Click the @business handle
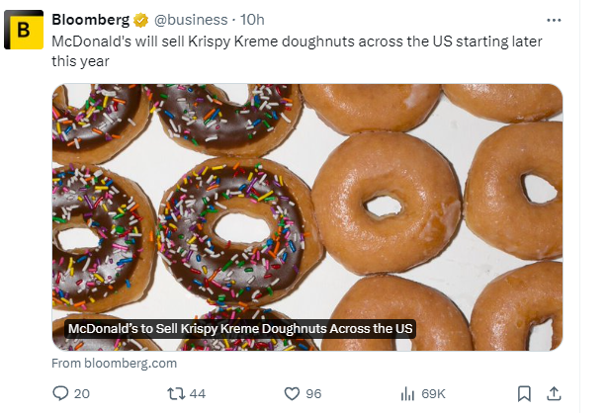 pyautogui.click(x=187, y=20)
